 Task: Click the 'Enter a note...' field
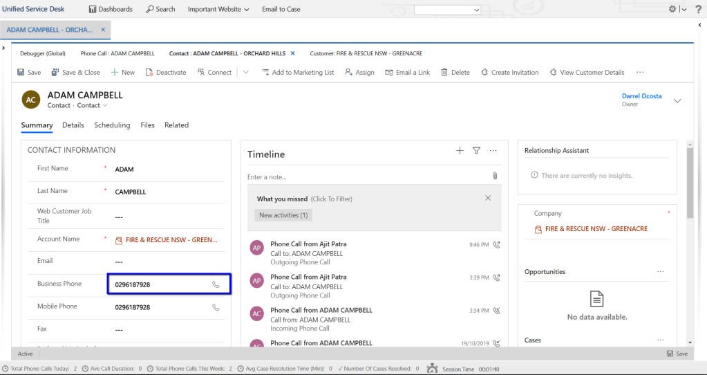point(366,177)
